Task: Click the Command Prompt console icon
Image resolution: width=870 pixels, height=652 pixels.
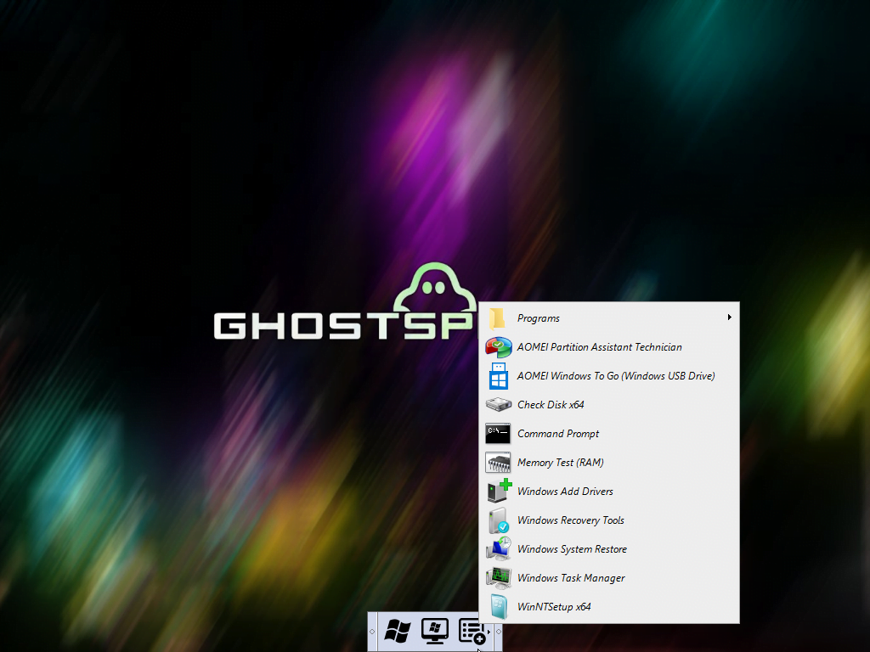Action: 498,434
